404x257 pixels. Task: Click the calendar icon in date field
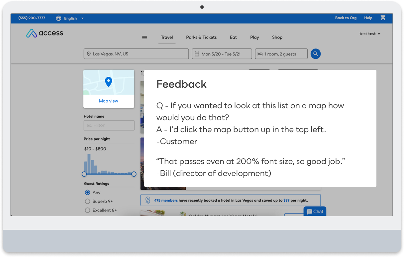pos(197,54)
